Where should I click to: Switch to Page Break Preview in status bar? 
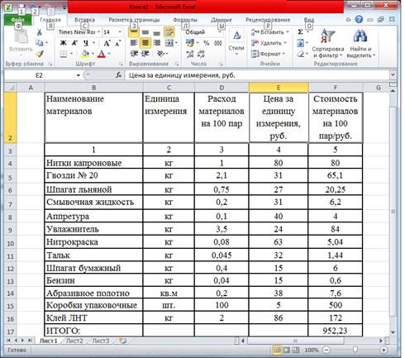point(296,350)
